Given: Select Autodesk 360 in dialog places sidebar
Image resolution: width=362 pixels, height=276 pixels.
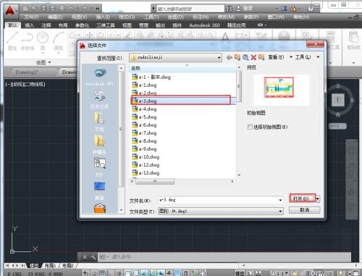Looking at the screenshot, I should [x=99, y=77].
